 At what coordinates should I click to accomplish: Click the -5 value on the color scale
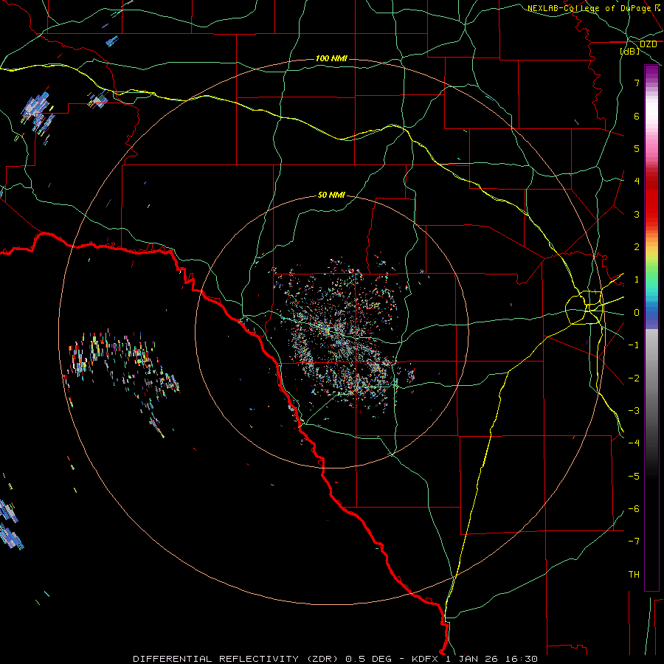coord(634,477)
